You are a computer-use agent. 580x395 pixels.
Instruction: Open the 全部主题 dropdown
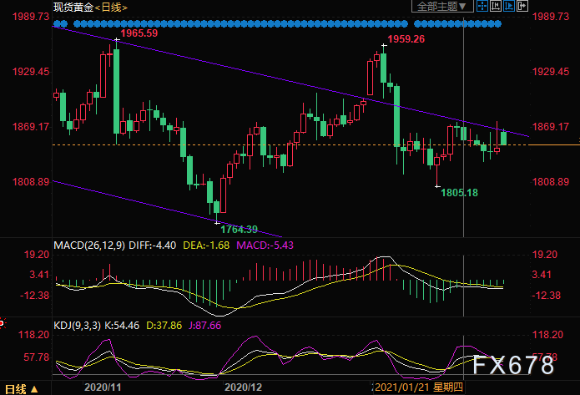coord(442,7)
